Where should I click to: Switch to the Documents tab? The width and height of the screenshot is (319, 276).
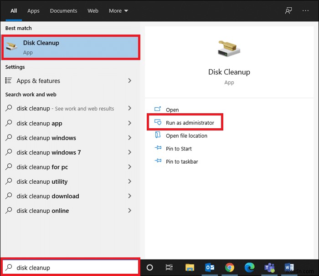[x=63, y=10]
